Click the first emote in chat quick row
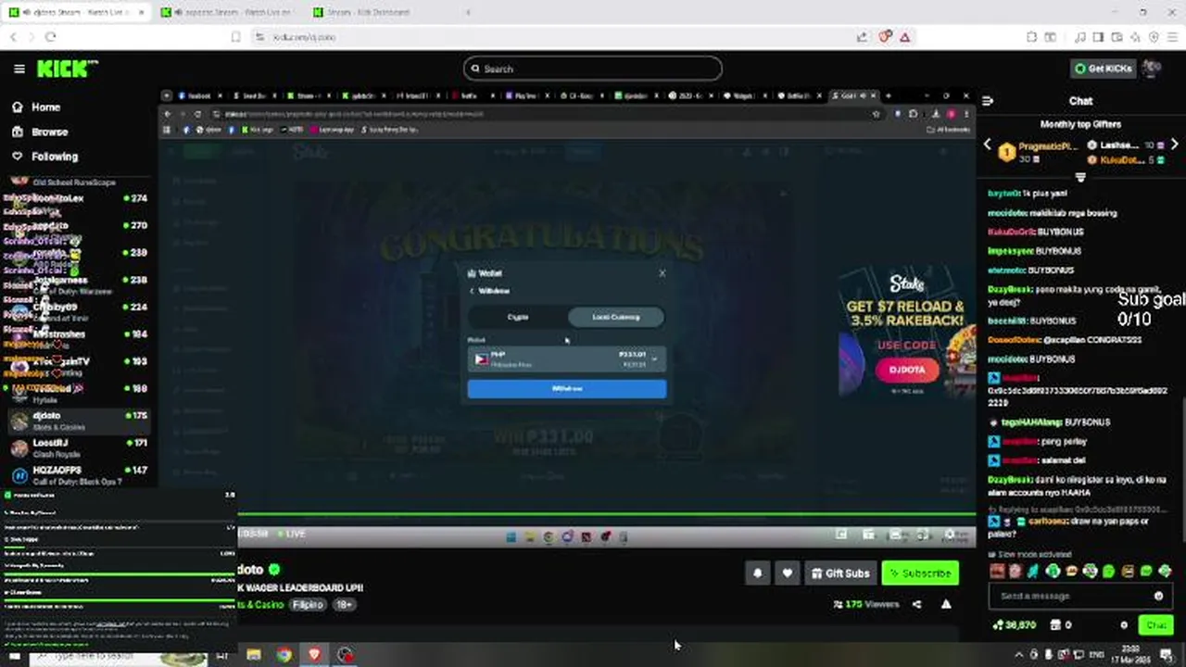This screenshot has height=667, width=1186. (997, 572)
